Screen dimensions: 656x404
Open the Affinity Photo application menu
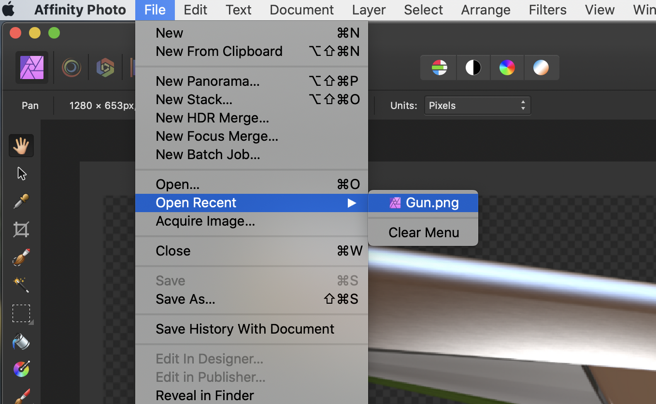coord(80,10)
